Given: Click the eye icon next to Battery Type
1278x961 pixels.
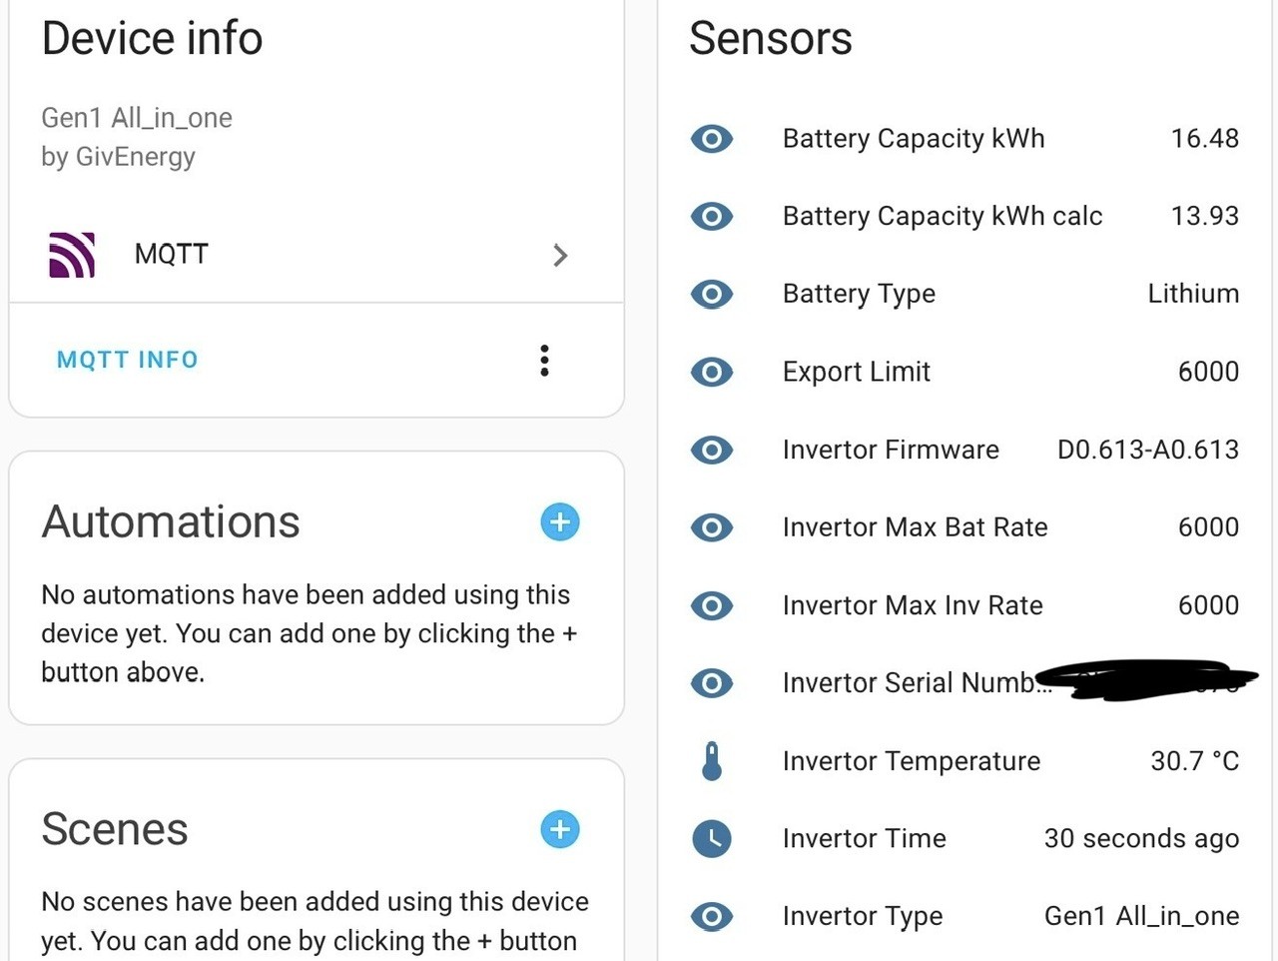Looking at the screenshot, I should 712,294.
